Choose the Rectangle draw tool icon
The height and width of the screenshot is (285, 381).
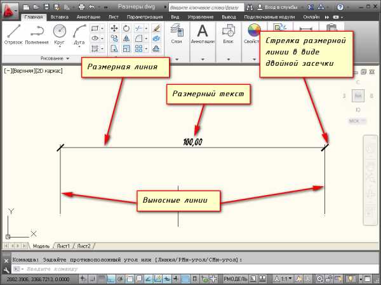point(95,28)
